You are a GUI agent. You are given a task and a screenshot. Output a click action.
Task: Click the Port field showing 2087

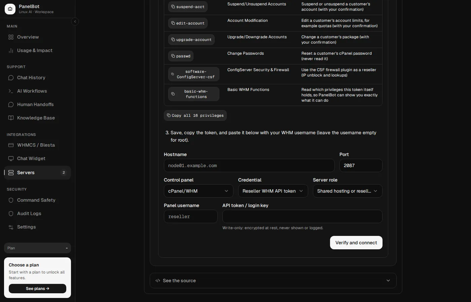coord(361,165)
